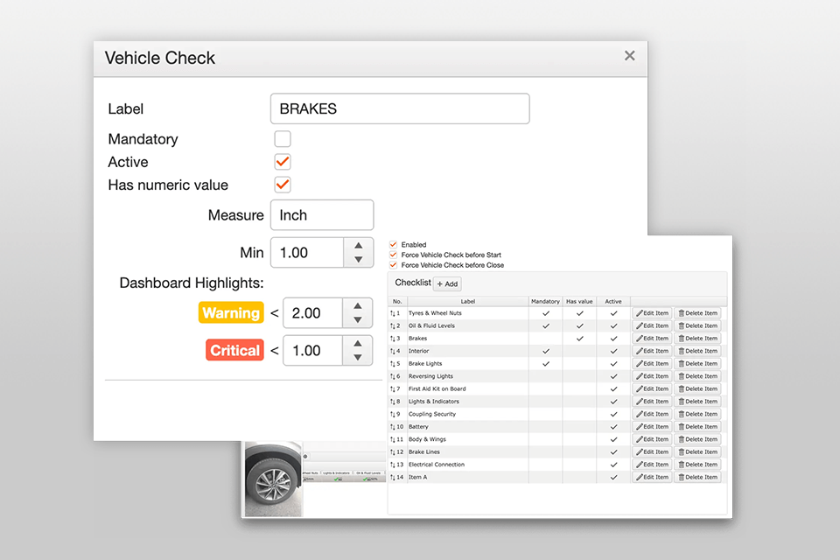Click the Warning value field 2.00

tap(313, 313)
